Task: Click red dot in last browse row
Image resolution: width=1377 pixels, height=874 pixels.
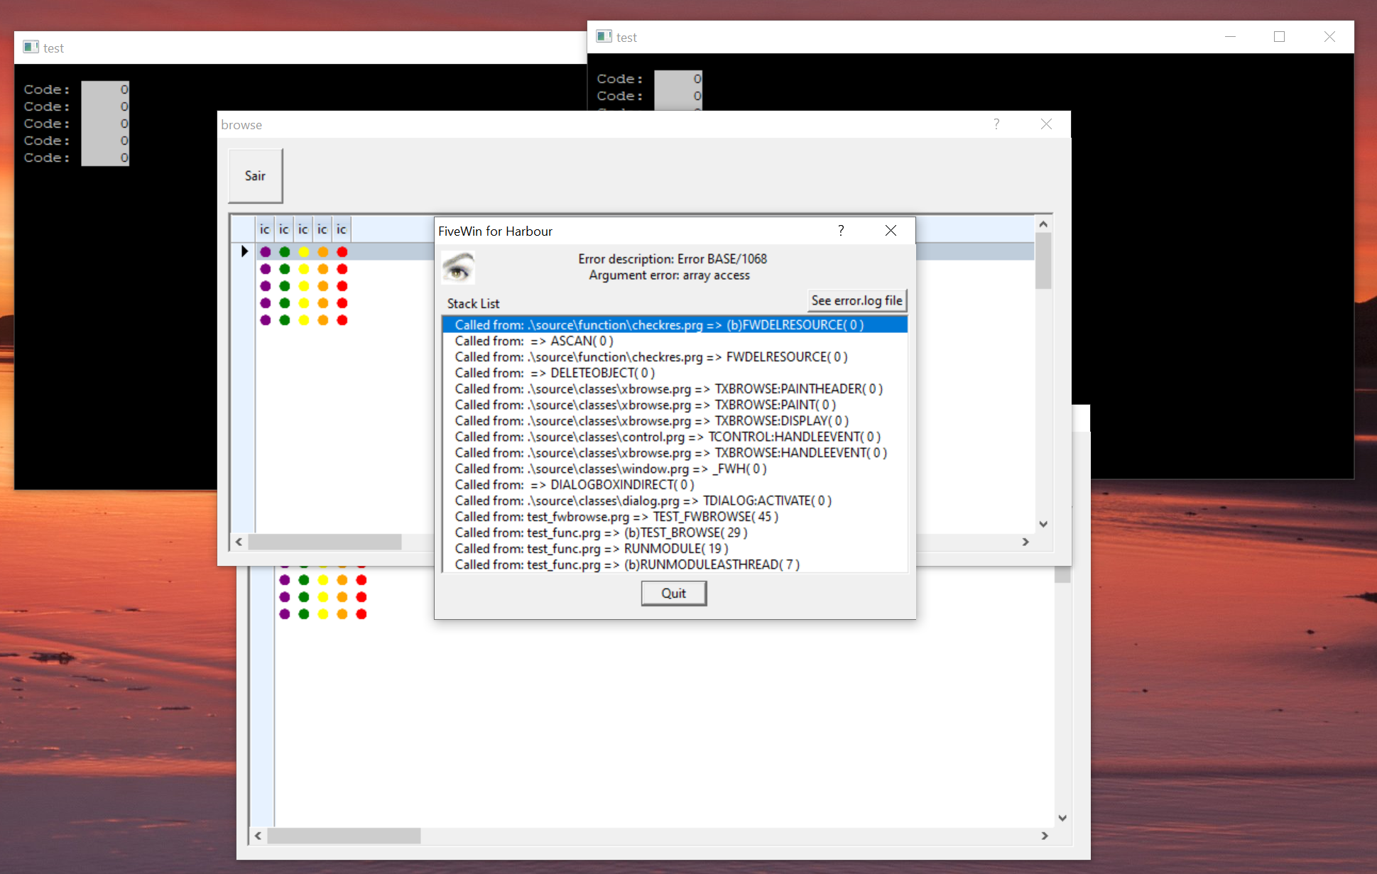Action: [x=342, y=320]
